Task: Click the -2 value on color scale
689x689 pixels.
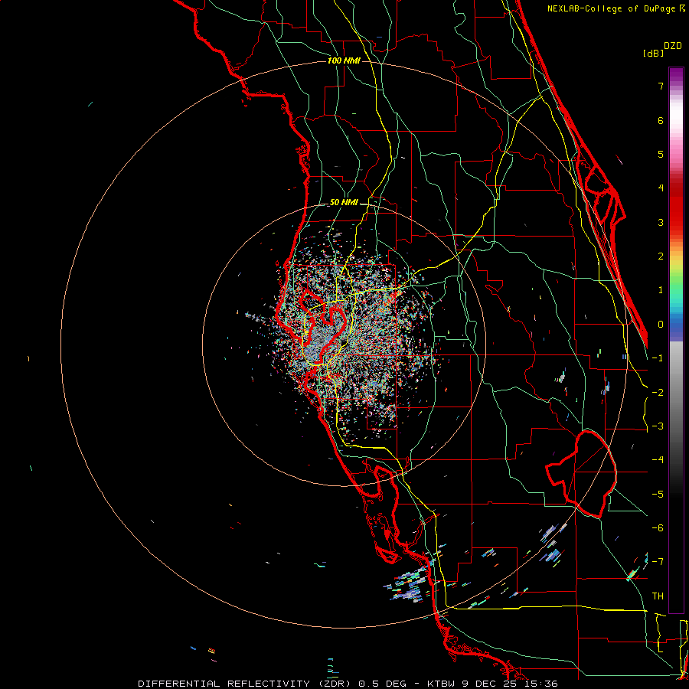Action: click(x=658, y=393)
